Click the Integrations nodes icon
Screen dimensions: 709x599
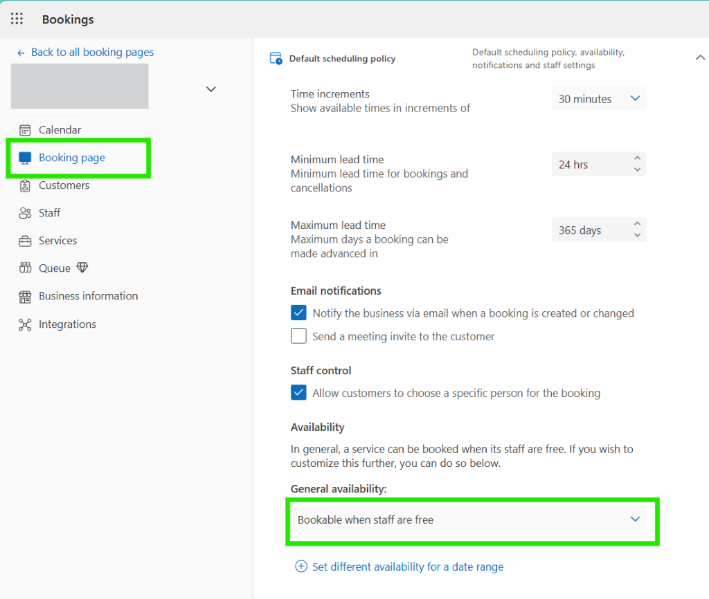pyautogui.click(x=25, y=324)
